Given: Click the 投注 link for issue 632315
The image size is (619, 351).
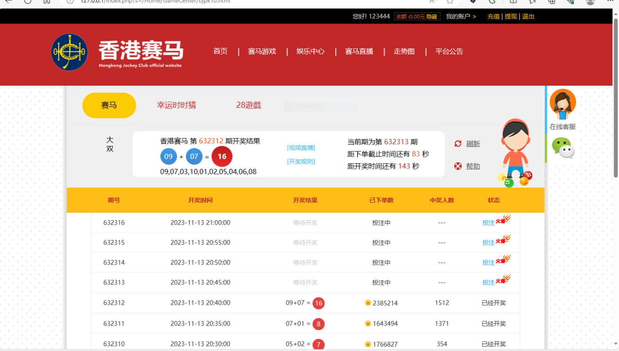Looking at the screenshot, I should click(489, 243).
